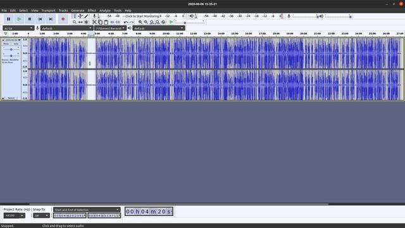
Task: Open record meter options via the microphone icon
Action: point(94,16)
